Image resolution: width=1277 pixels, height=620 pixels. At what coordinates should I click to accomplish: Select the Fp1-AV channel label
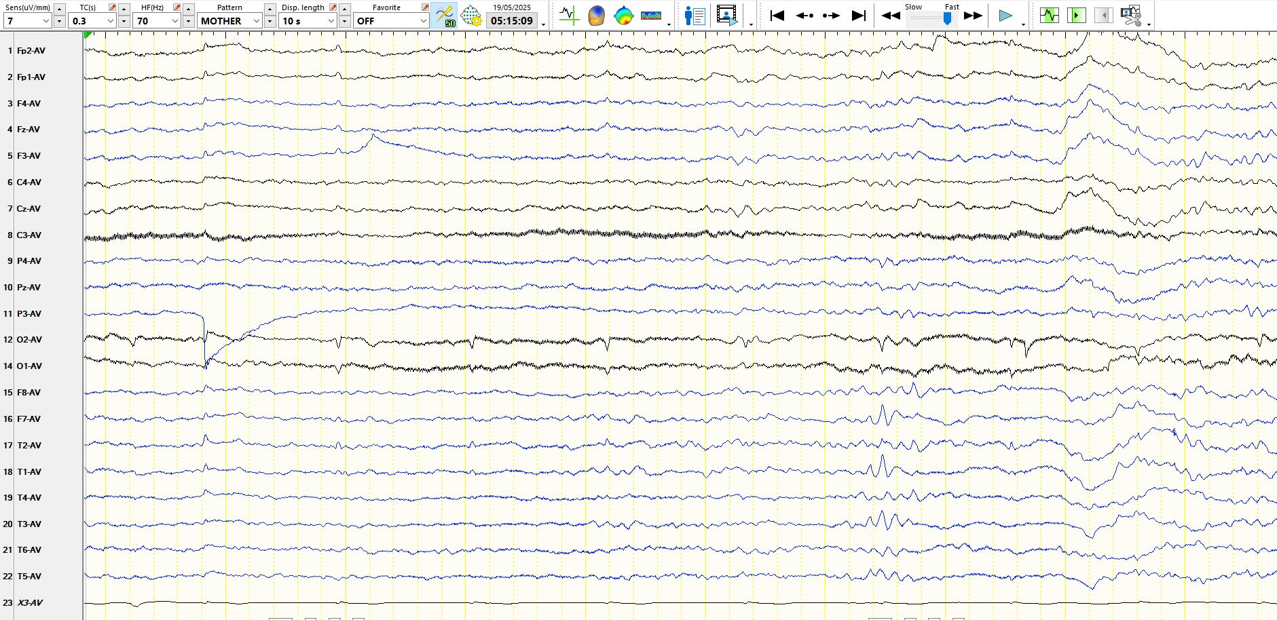tap(31, 77)
